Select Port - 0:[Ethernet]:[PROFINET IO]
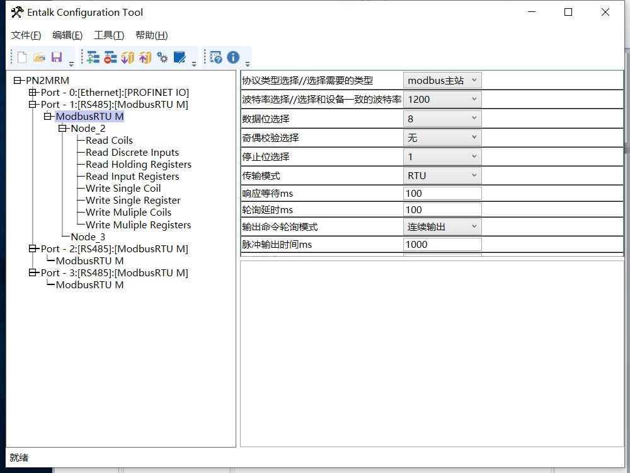The height and width of the screenshot is (473, 630). click(x=115, y=93)
